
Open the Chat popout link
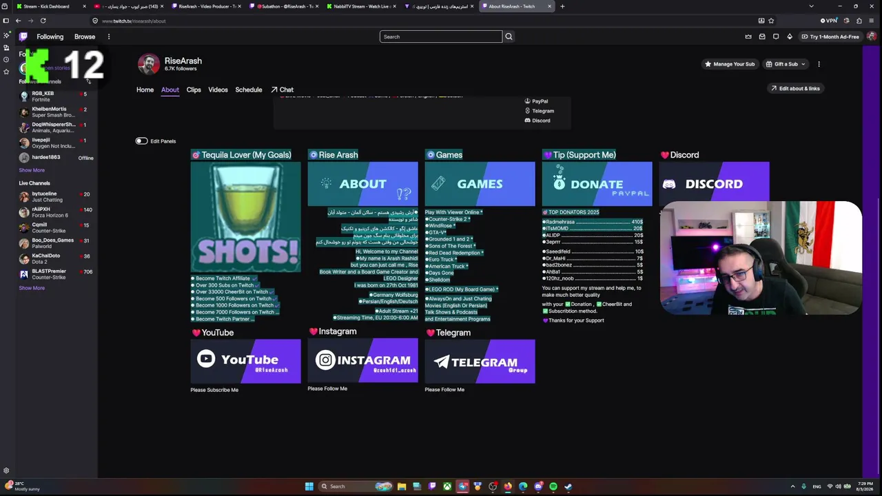pos(283,90)
